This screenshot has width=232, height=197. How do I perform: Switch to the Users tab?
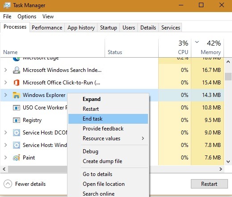(x=129, y=28)
